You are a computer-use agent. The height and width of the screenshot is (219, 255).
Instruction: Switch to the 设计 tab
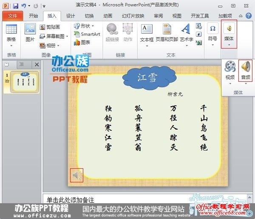click(x=71, y=16)
